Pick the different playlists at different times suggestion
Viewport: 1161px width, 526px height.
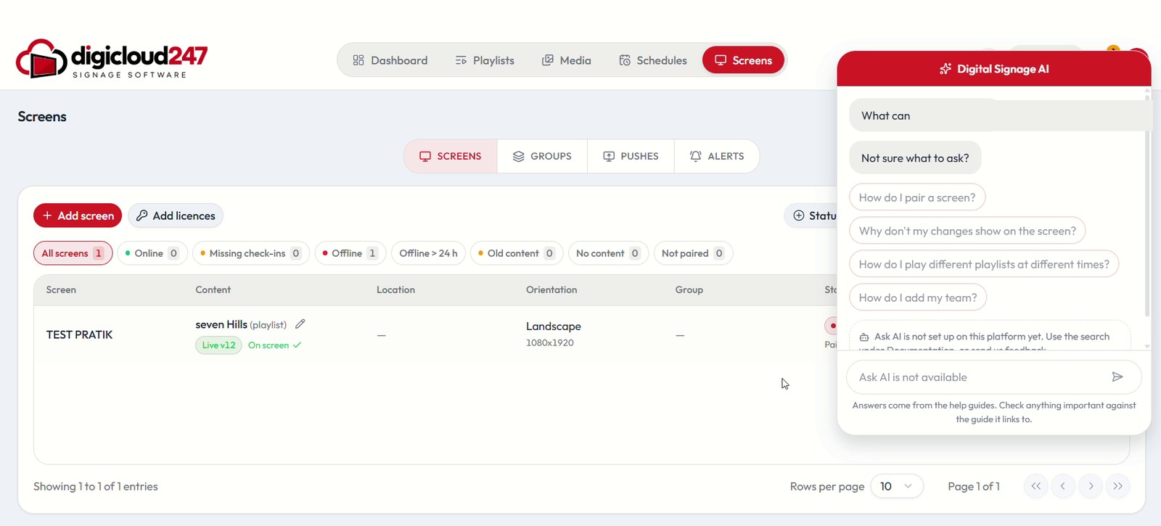coord(984,264)
